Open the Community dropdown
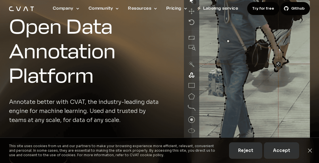This screenshot has width=319, height=163. point(104,8)
